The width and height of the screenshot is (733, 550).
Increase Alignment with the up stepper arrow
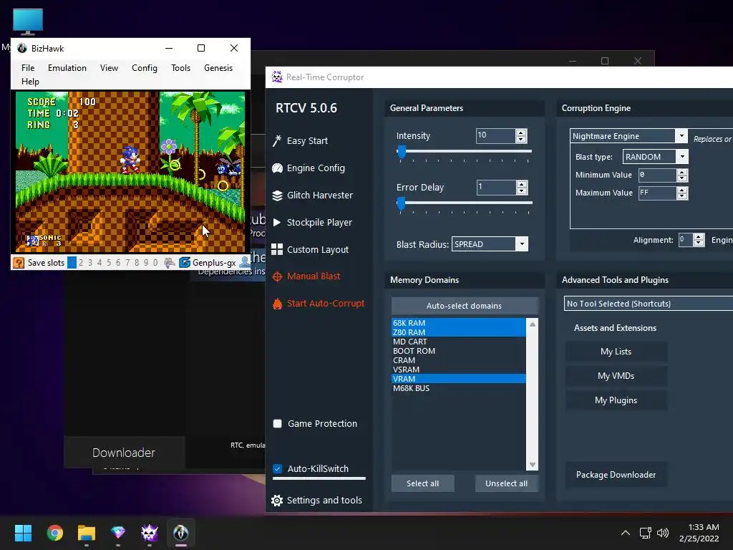699,236
